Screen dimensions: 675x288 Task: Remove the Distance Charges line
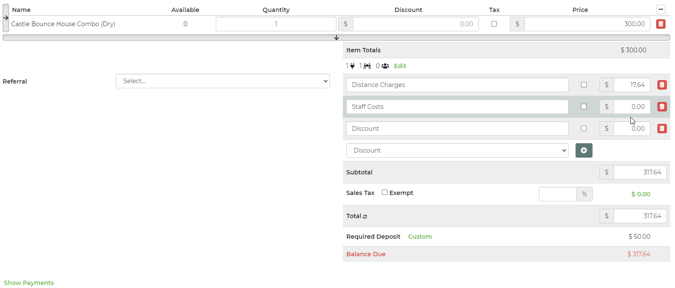pyautogui.click(x=662, y=85)
